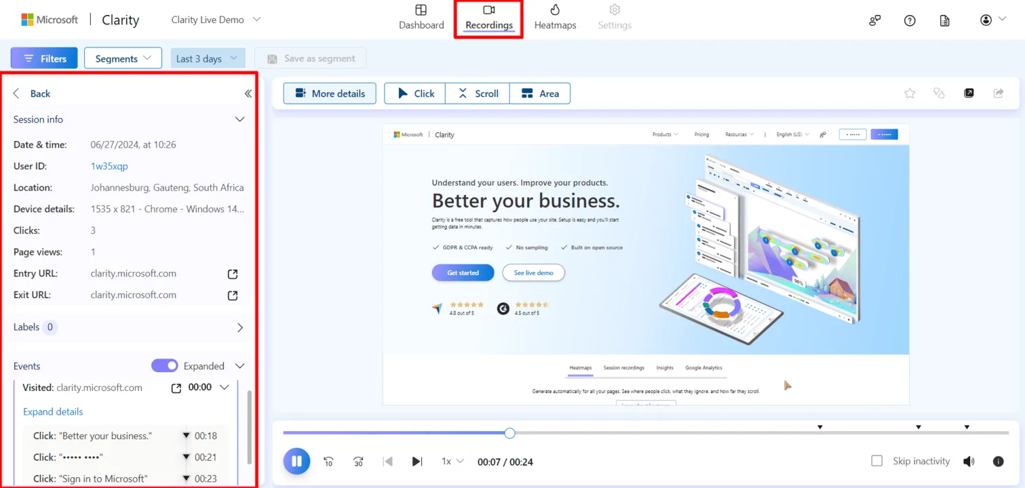Click the playback progress slider handle
This screenshot has width=1025, height=488.
coord(509,433)
